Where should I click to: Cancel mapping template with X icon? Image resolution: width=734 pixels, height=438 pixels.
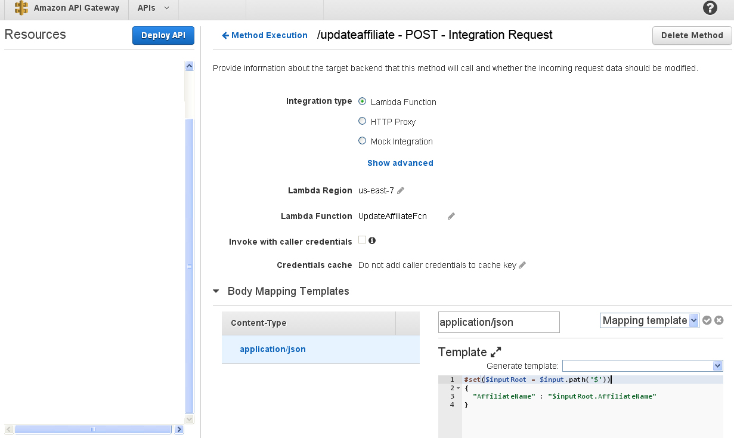point(719,320)
